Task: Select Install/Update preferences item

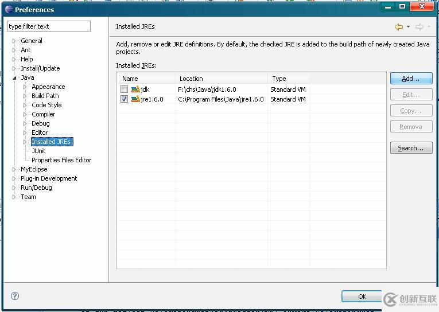Action: click(40, 68)
